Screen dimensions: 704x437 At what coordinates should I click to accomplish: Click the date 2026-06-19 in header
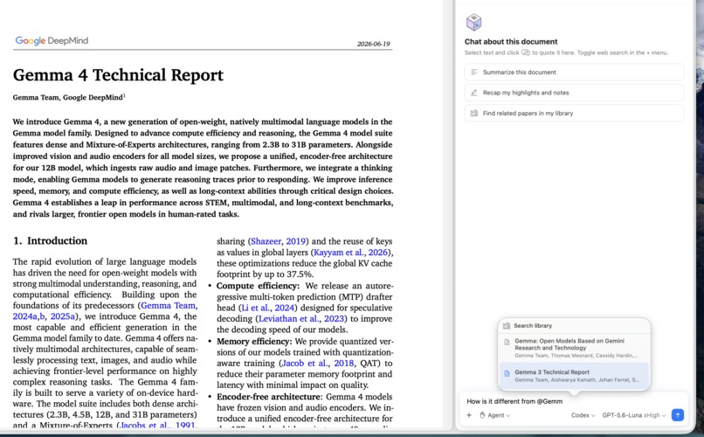tap(374, 44)
